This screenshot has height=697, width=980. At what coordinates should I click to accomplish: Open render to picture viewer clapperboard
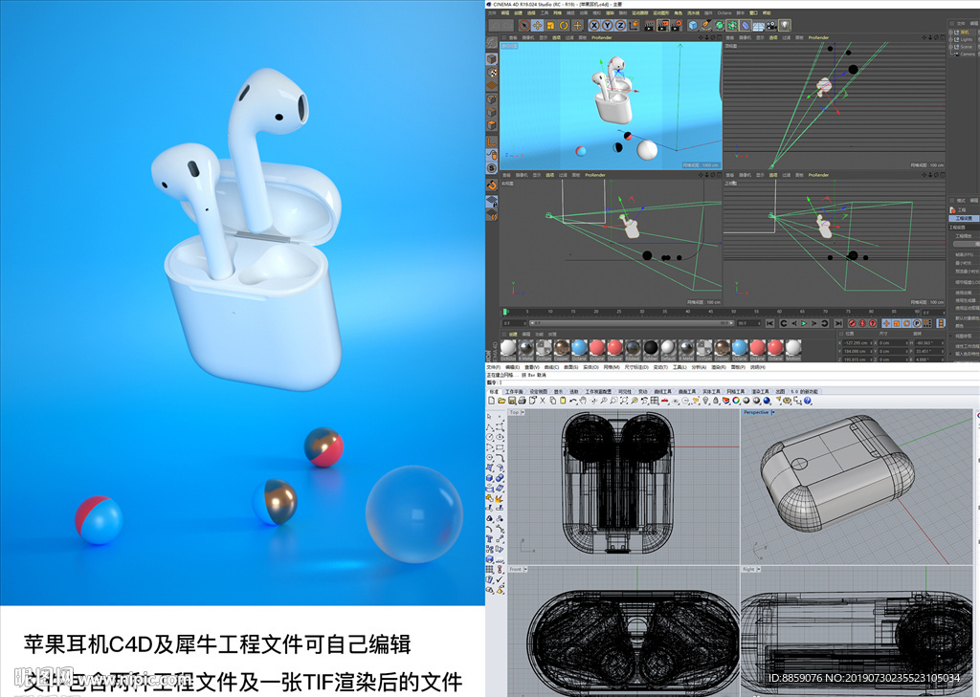point(662,25)
